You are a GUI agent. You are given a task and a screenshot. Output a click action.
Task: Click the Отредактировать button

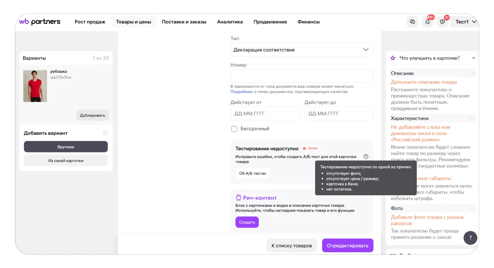[x=347, y=246]
